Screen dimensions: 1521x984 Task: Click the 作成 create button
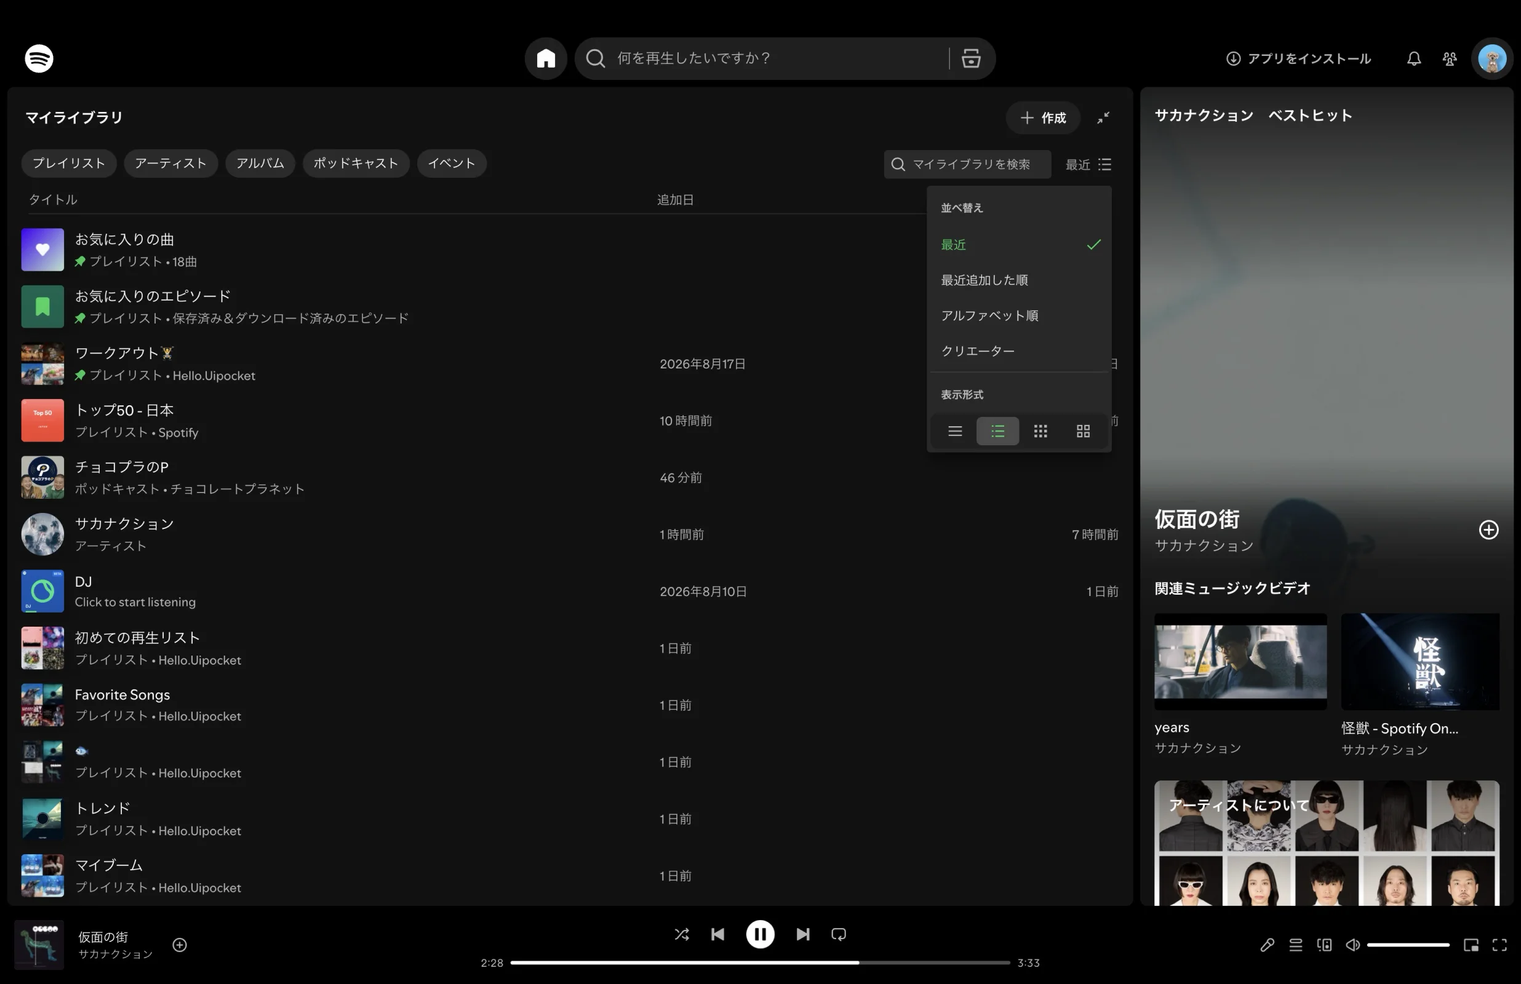[x=1043, y=117]
